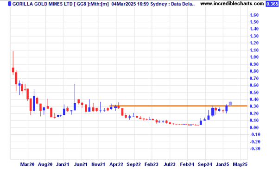Viewport: 279px width, 169px height.
Task: Click the Sep22 date axis label
Action: tap(133, 164)
